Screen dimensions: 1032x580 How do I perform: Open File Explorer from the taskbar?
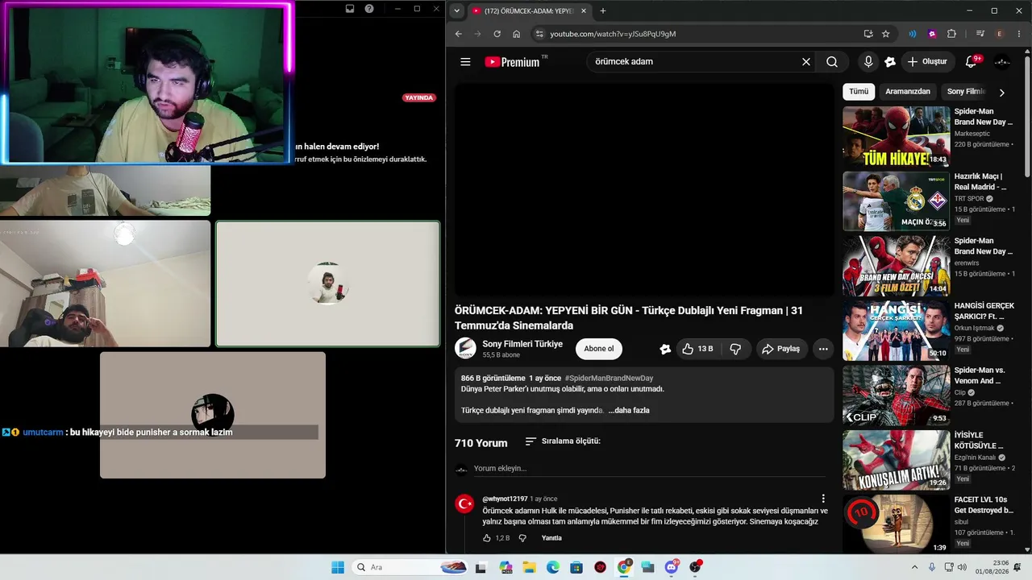(x=529, y=567)
